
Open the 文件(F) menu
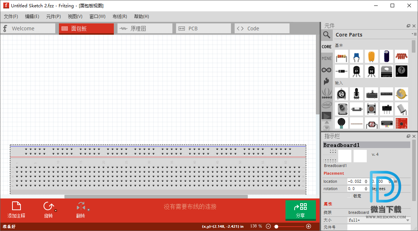pos(11,16)
